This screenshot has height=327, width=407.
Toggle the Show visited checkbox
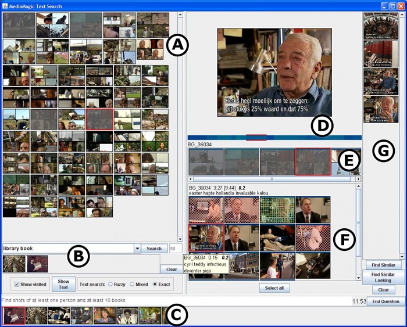(17, 285)
